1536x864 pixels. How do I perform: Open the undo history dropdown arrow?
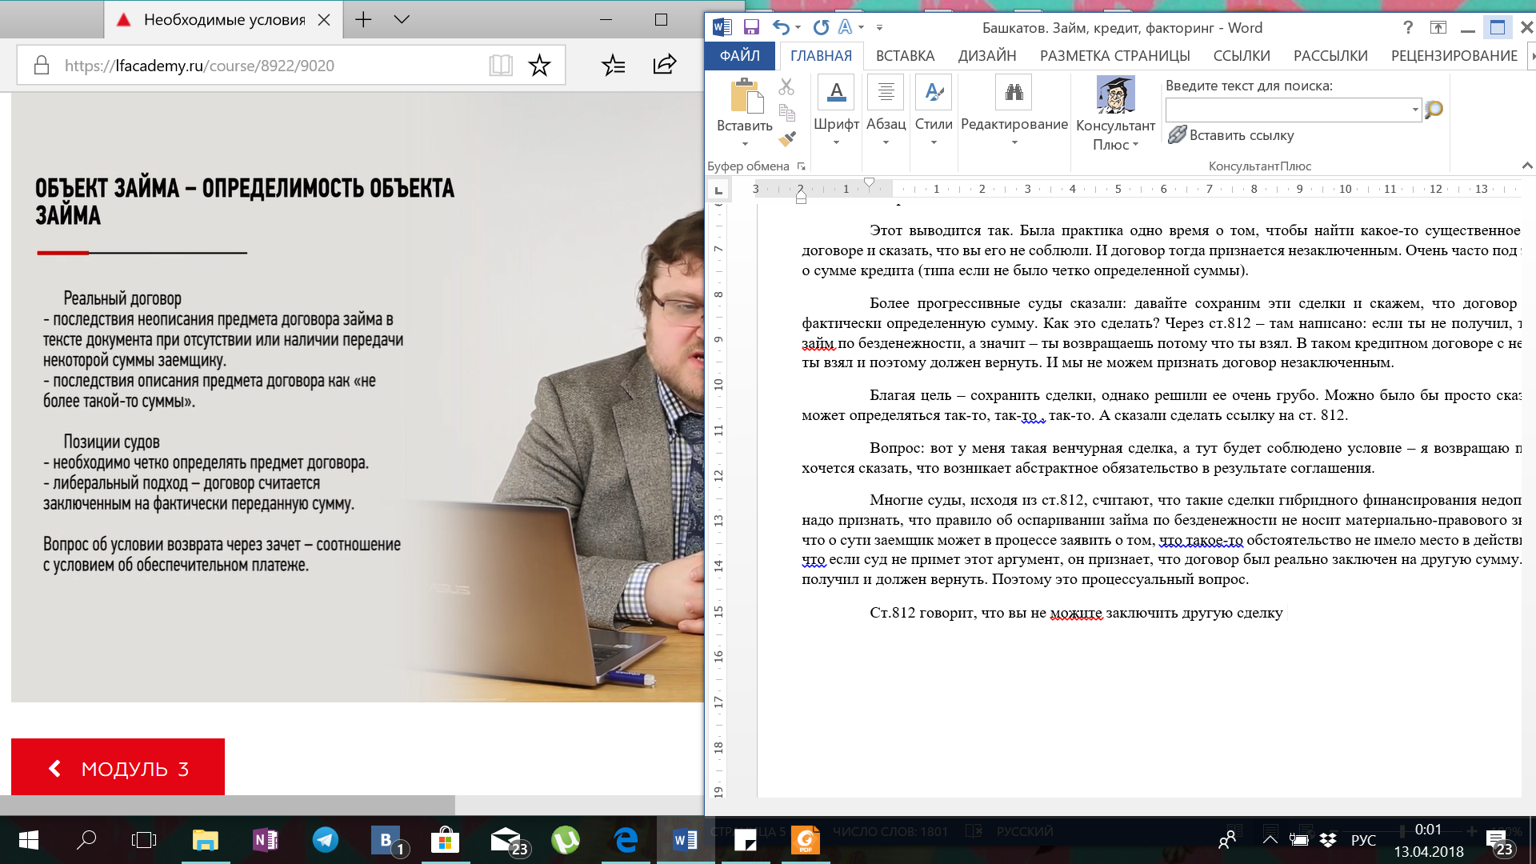point(798,27)
